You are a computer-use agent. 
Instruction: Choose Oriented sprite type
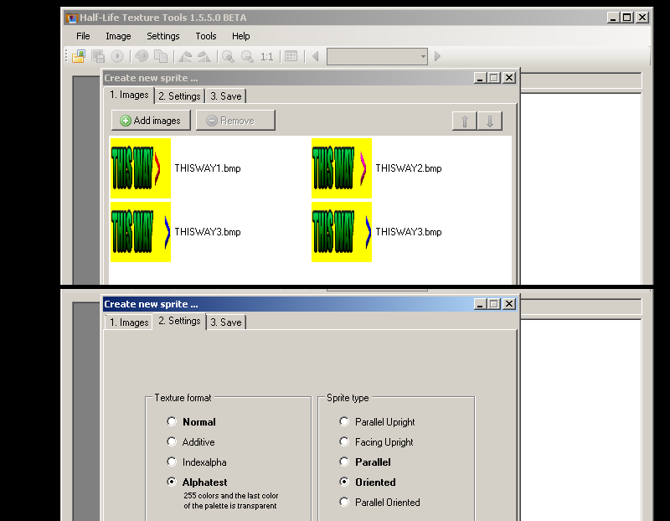(x=368, y=482)
